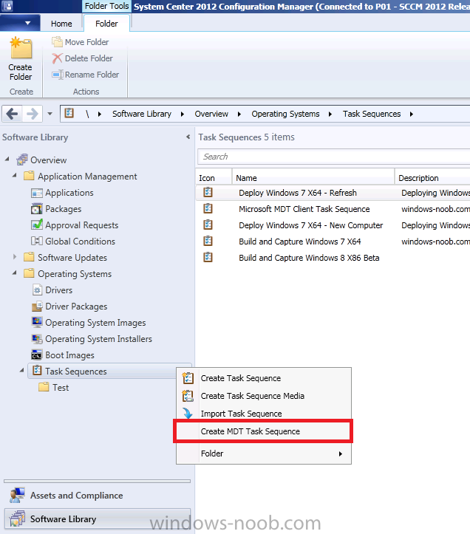The height and width of the screenshot is (534, 470).
Task: Expand breadcrumb arrow after Software Library
Action: [x=183, y=114]
